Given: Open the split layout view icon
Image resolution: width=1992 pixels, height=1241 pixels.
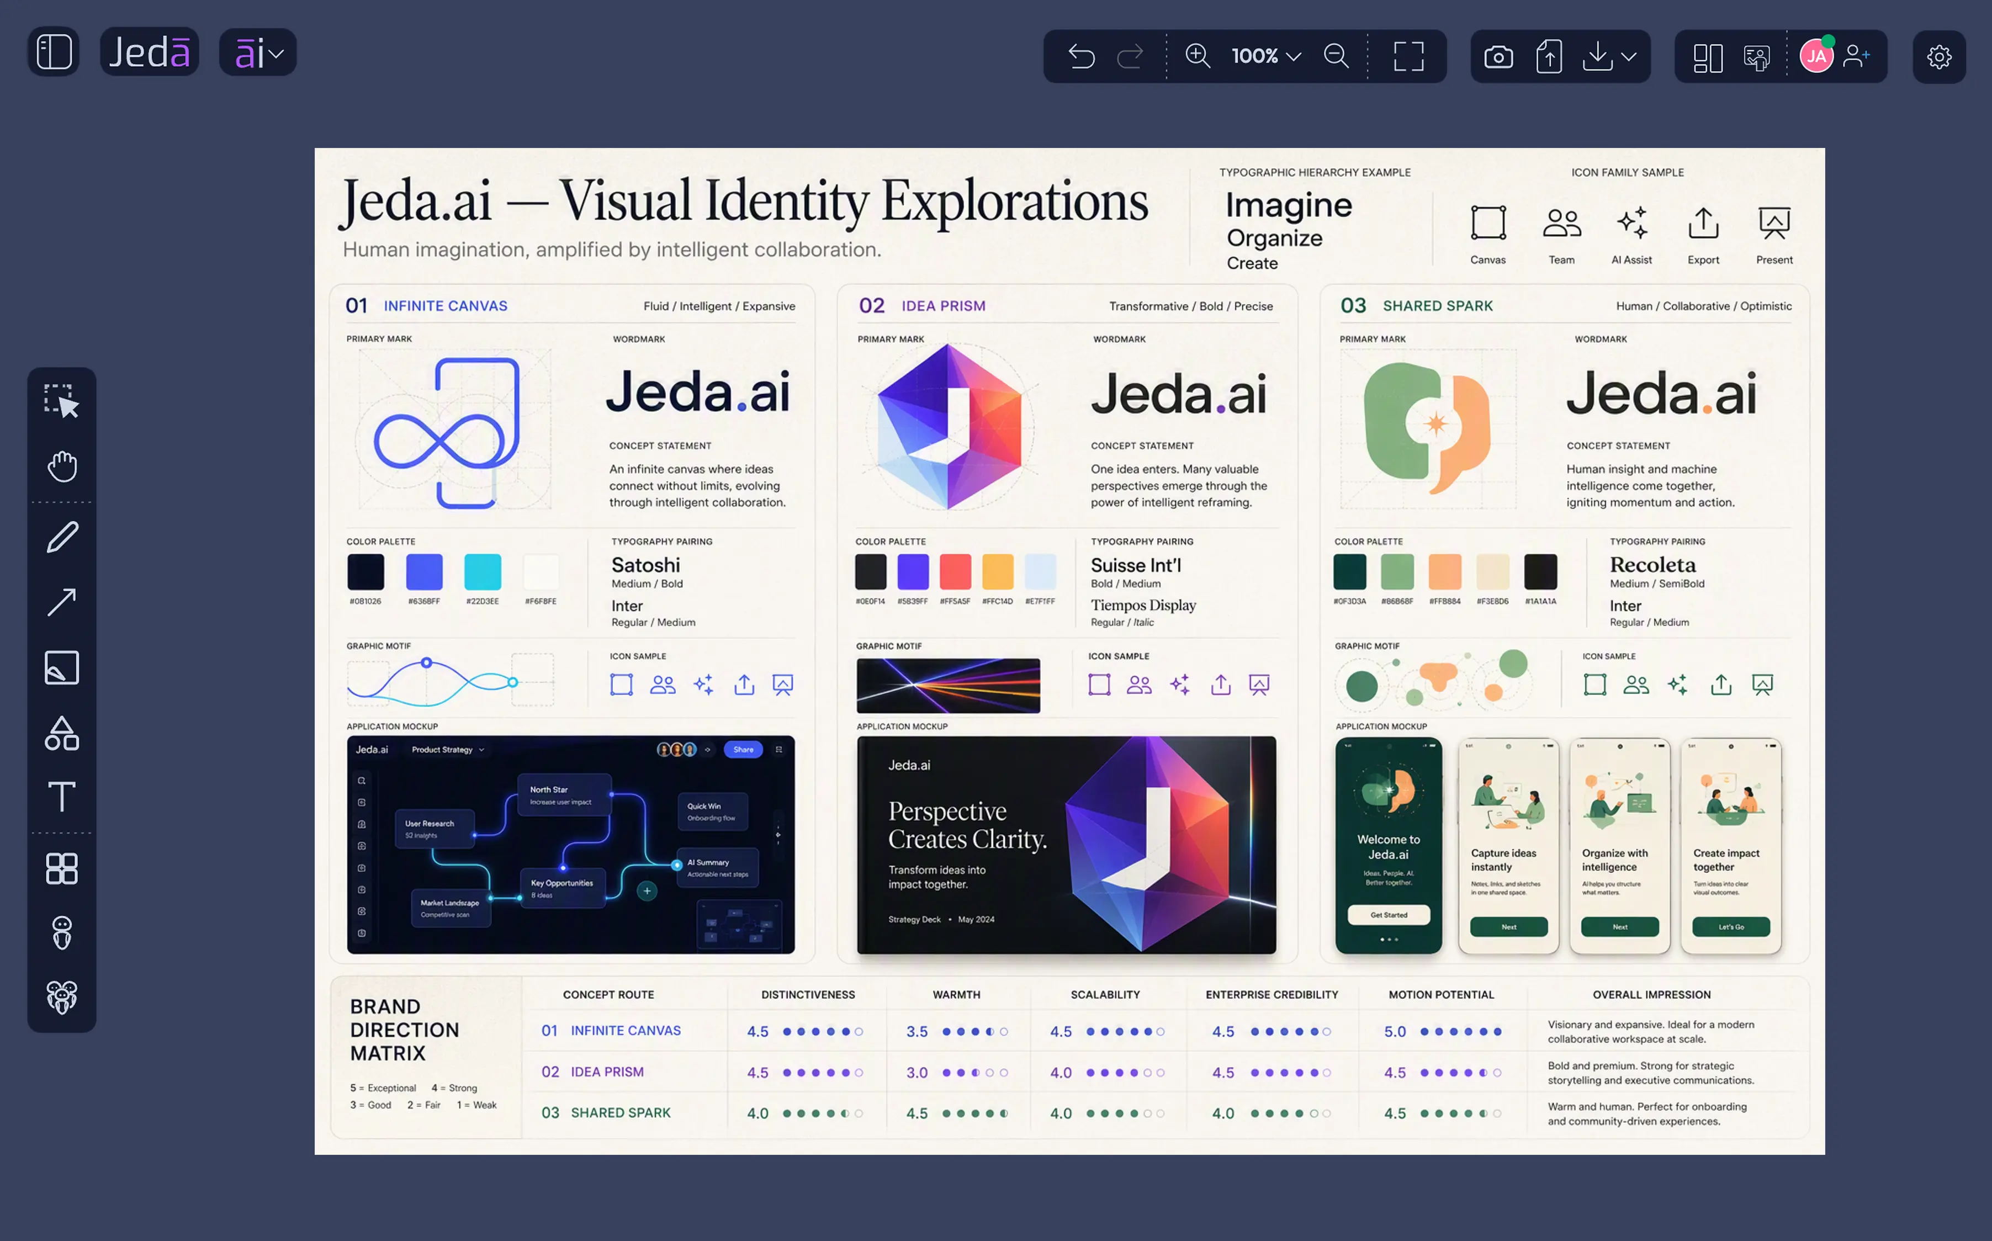Looking at the screenshot, I should coord(1708,57).
